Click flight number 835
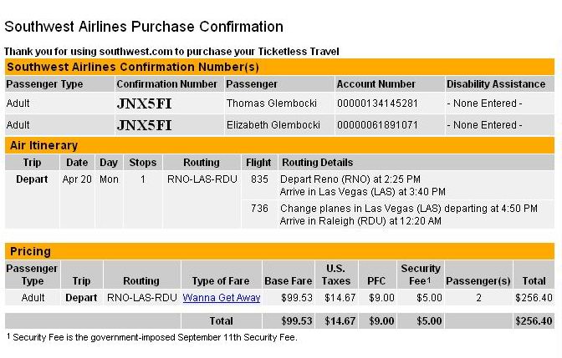 [x=259, y=179]
